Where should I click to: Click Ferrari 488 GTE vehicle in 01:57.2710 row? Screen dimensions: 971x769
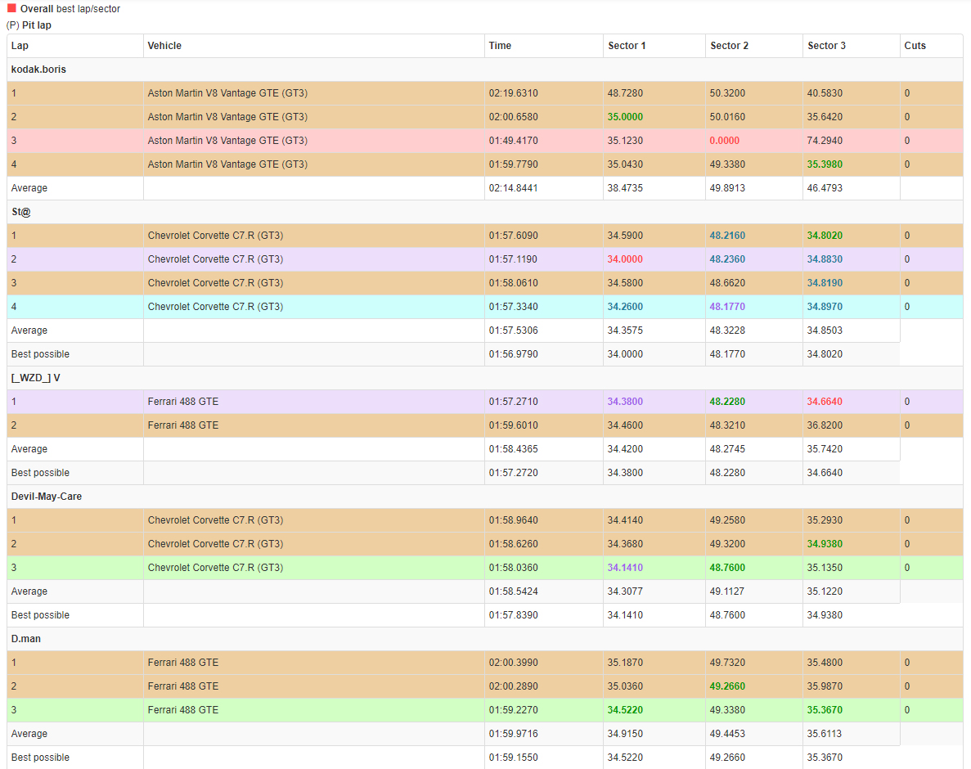(182, 402)
